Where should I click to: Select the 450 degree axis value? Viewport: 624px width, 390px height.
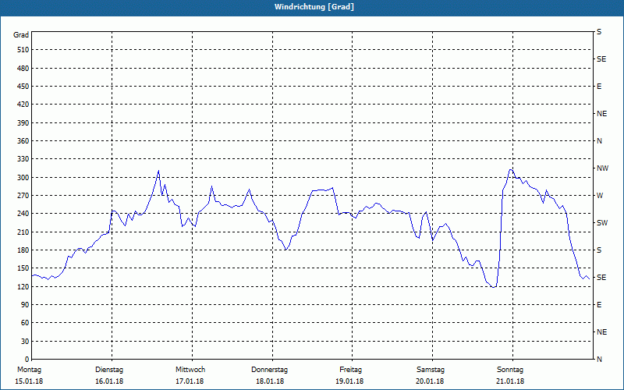[23, 87]
